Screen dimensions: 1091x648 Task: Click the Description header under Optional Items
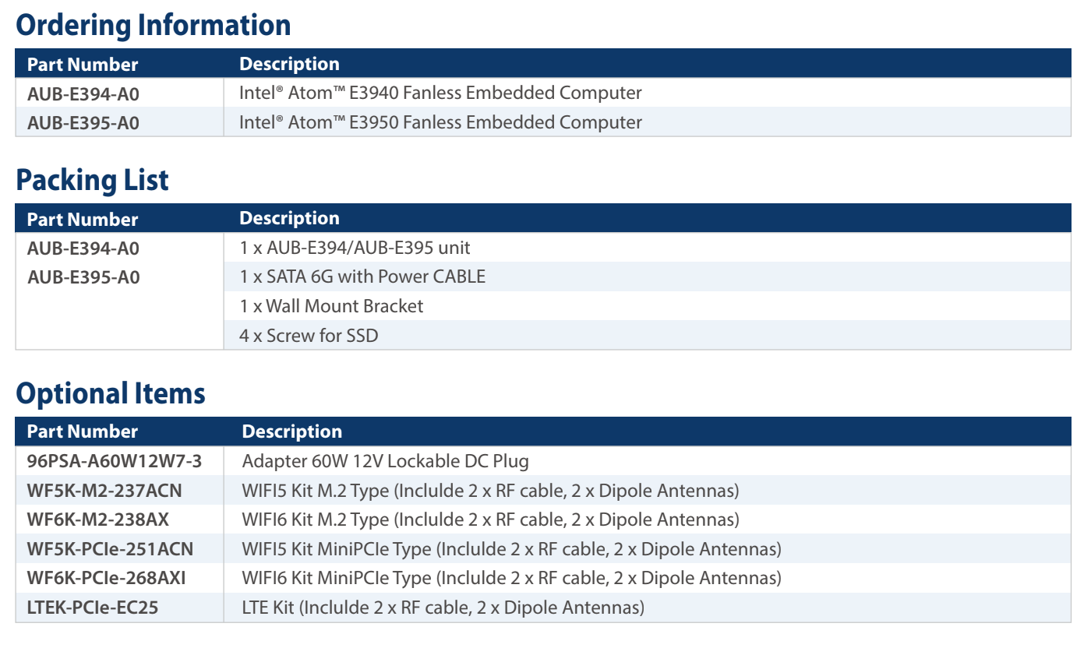tap(291, 431)
